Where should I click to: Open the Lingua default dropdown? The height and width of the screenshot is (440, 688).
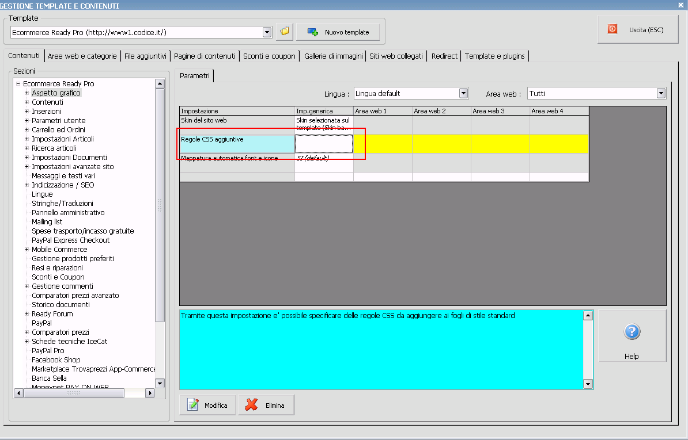[463, 93]
